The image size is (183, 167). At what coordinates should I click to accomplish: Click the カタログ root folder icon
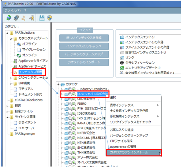pos(63,84)
